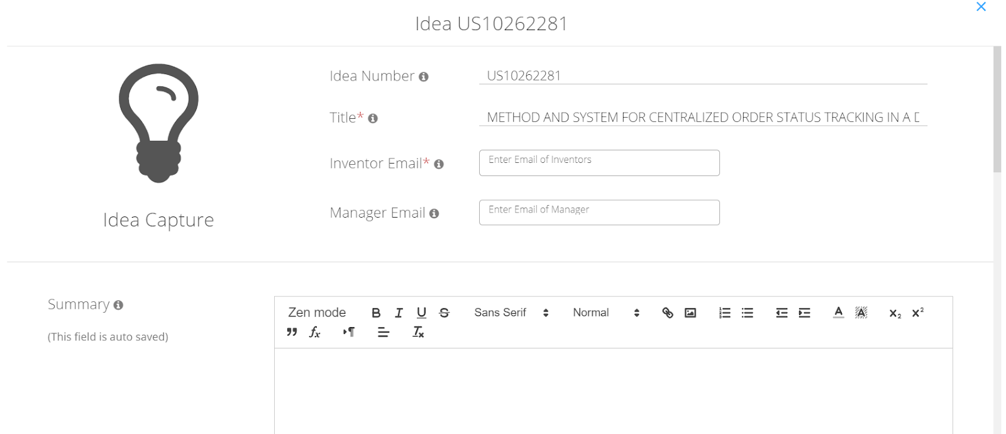Screen dimensions: 1006x434
Task: Click the Title field
Action: click(x=703, y=117)
